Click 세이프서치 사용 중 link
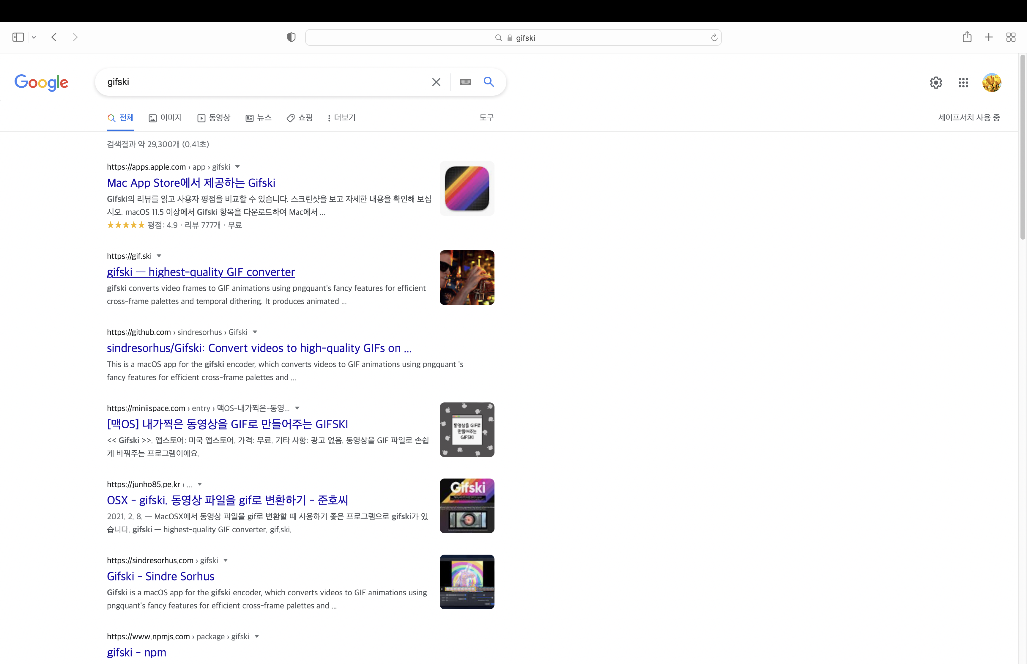The height and width of the screenshot is (664, 1027). (x=969, y=118)
